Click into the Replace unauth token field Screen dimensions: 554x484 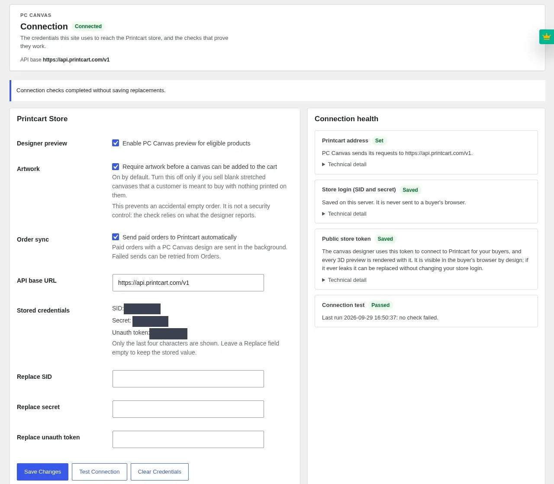[x=188, y=439]
